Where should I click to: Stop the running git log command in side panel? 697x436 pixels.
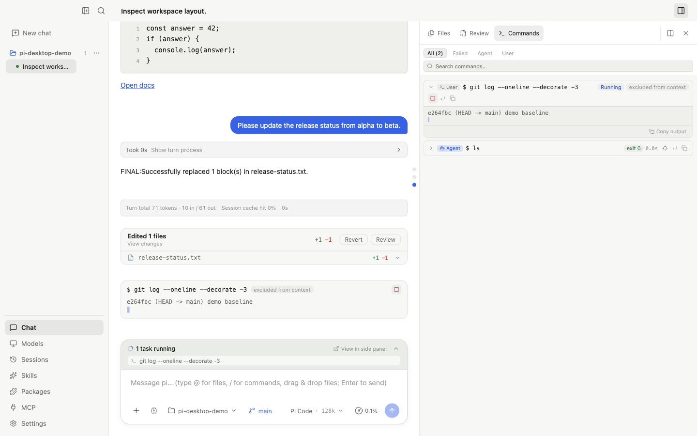point(433,98)
